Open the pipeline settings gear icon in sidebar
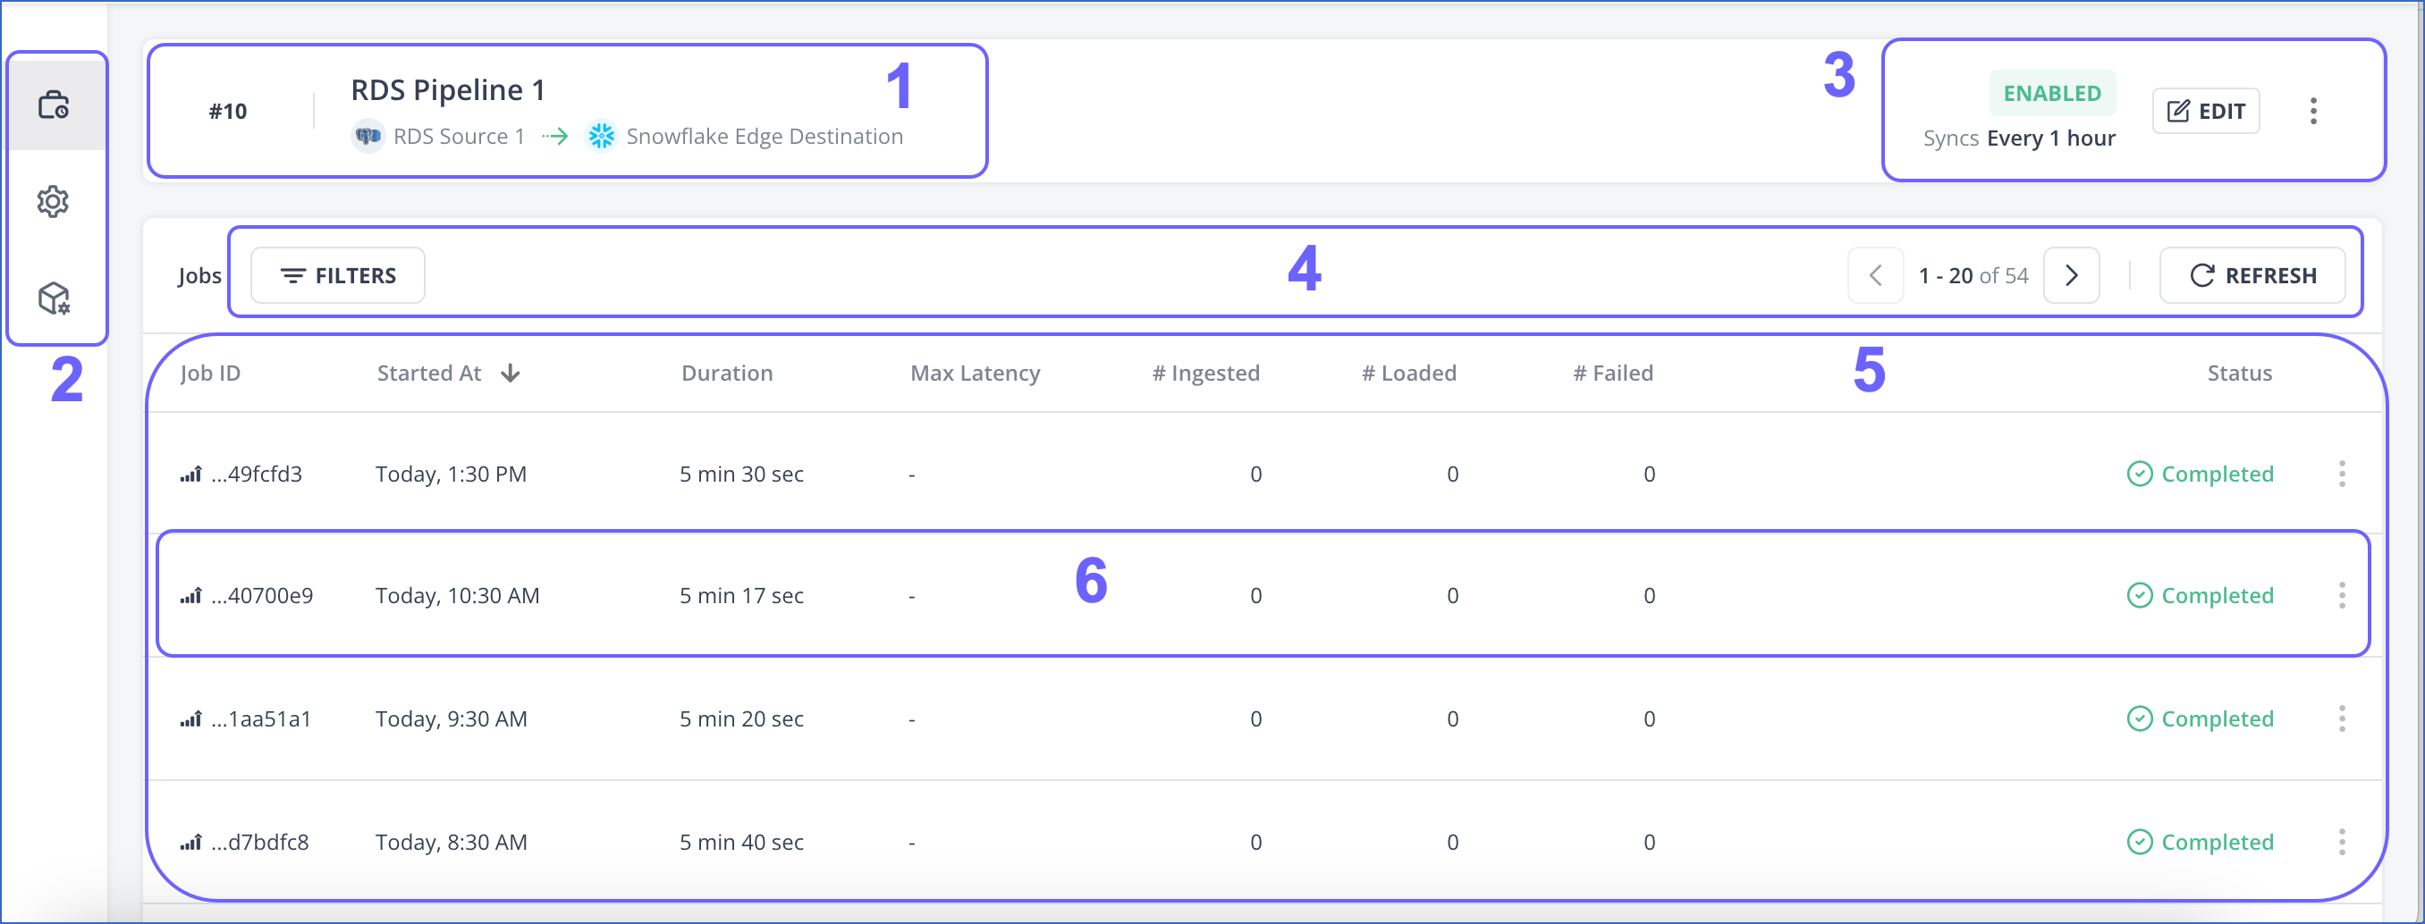 [54, 201]
